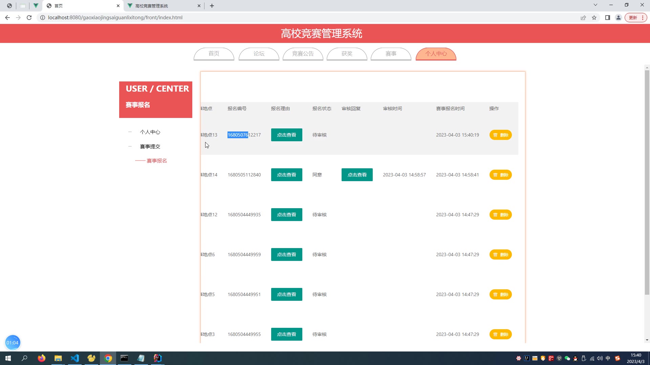Open 个人中心 in the left sidebar
This screenshot has width=650, height=365.
click(150, 132)
